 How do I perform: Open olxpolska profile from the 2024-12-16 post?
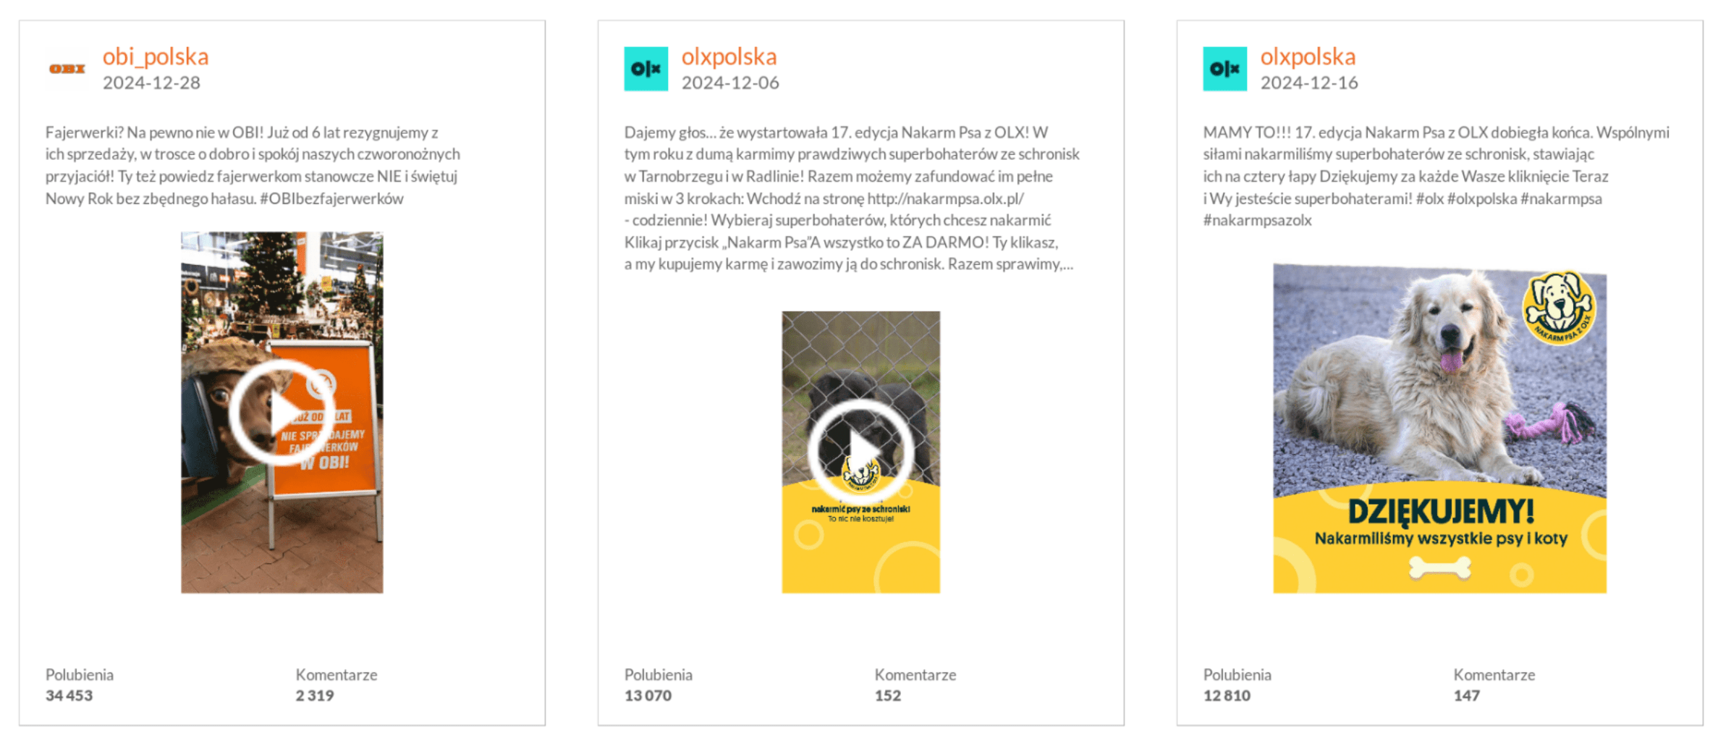[x=1308, y=56]
